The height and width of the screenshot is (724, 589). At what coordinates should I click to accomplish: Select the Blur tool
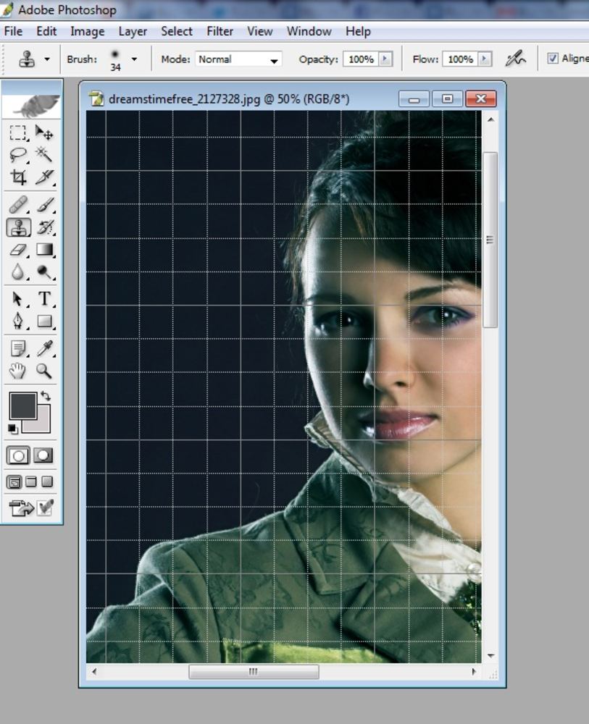[x=18, y=272]
